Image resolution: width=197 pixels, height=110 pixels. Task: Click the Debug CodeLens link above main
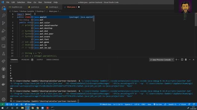[x=26, y=20]
